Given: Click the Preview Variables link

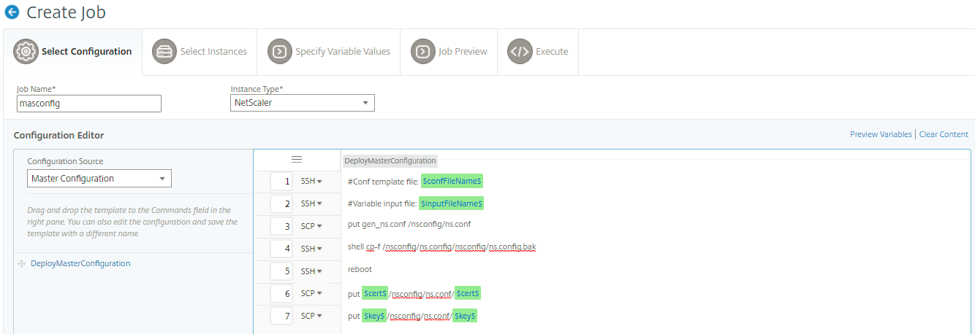Looking at the screenshot, I should (881, 134).
